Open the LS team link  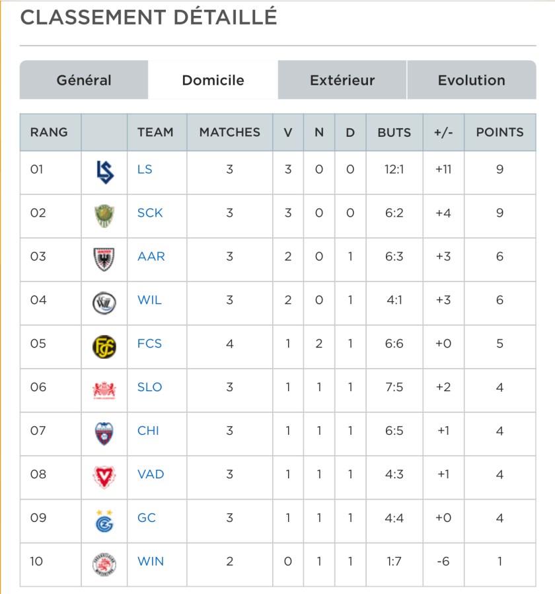click(x=145, y=169)
